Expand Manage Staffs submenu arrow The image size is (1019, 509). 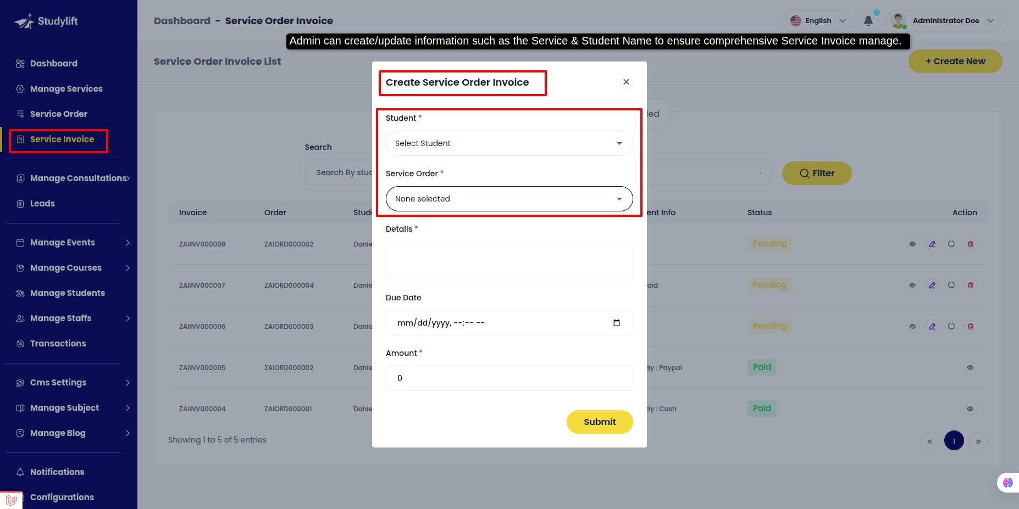[128, 318]
